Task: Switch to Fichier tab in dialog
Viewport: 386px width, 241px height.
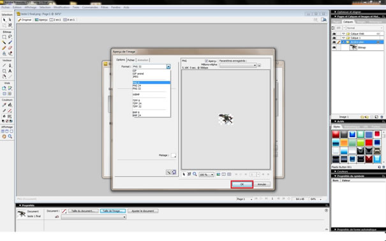Action: pos(131,60)
